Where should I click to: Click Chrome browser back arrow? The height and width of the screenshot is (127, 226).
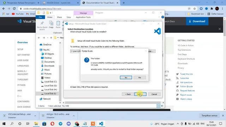(4, 8)
